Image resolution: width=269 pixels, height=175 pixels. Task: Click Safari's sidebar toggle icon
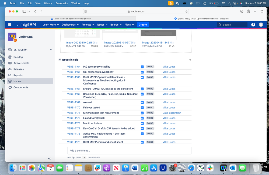point(24,11)
